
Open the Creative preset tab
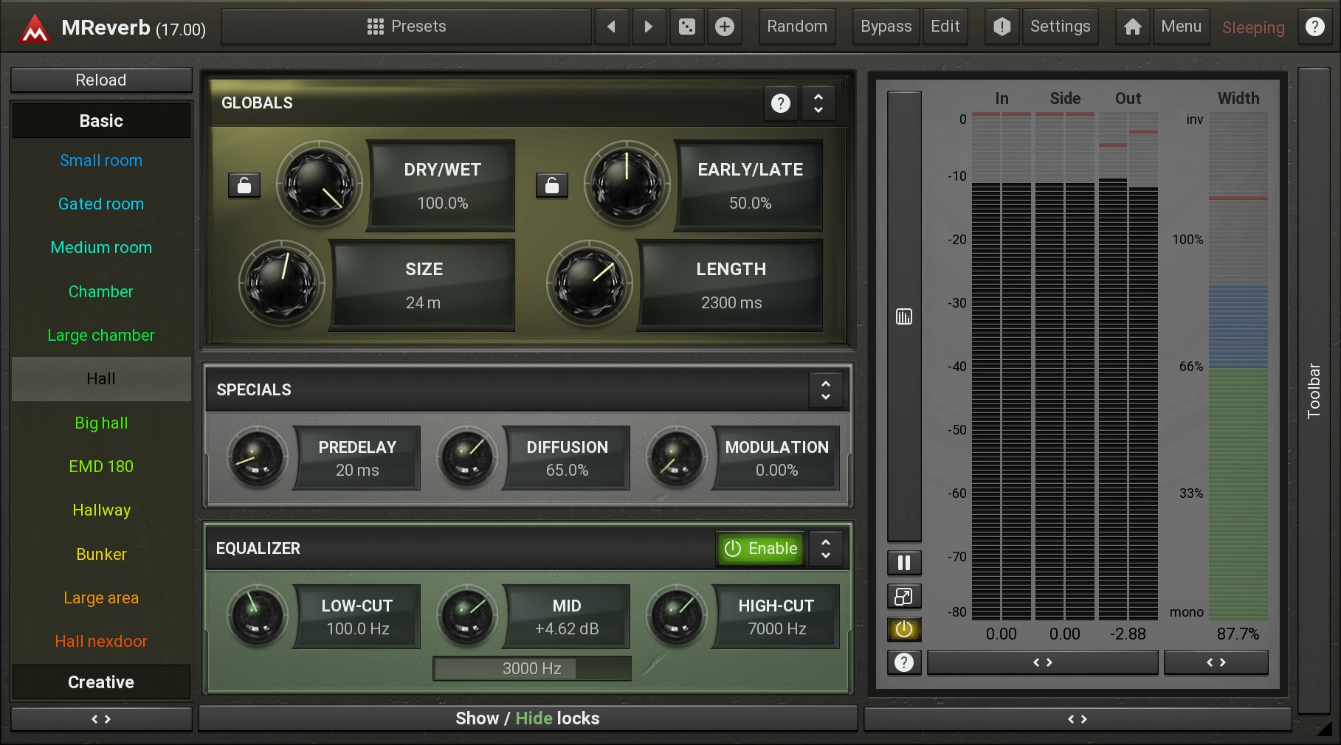pos(101,682)
